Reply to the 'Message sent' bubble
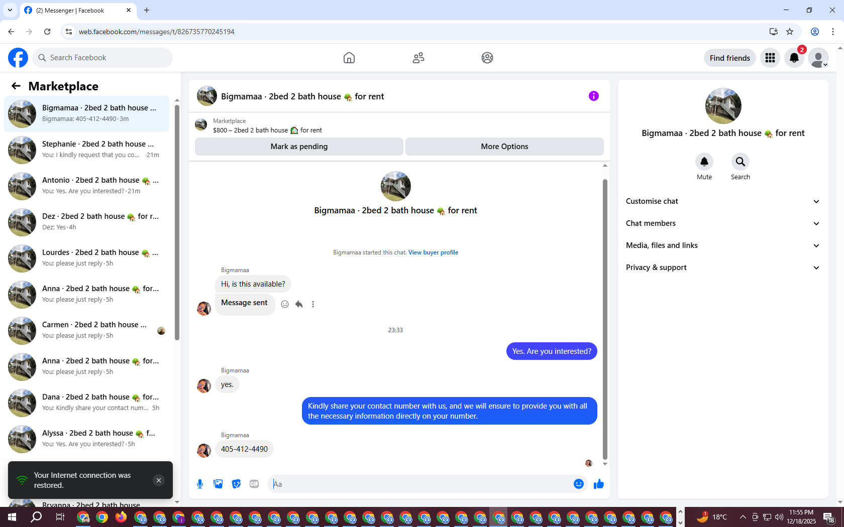Screen dimensions: 844x527 point(299,304)
